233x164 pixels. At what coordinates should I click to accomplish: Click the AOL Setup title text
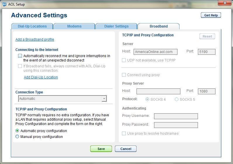pos(16,4)
